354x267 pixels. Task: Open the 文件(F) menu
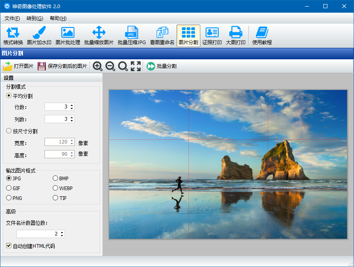(12, 18)
